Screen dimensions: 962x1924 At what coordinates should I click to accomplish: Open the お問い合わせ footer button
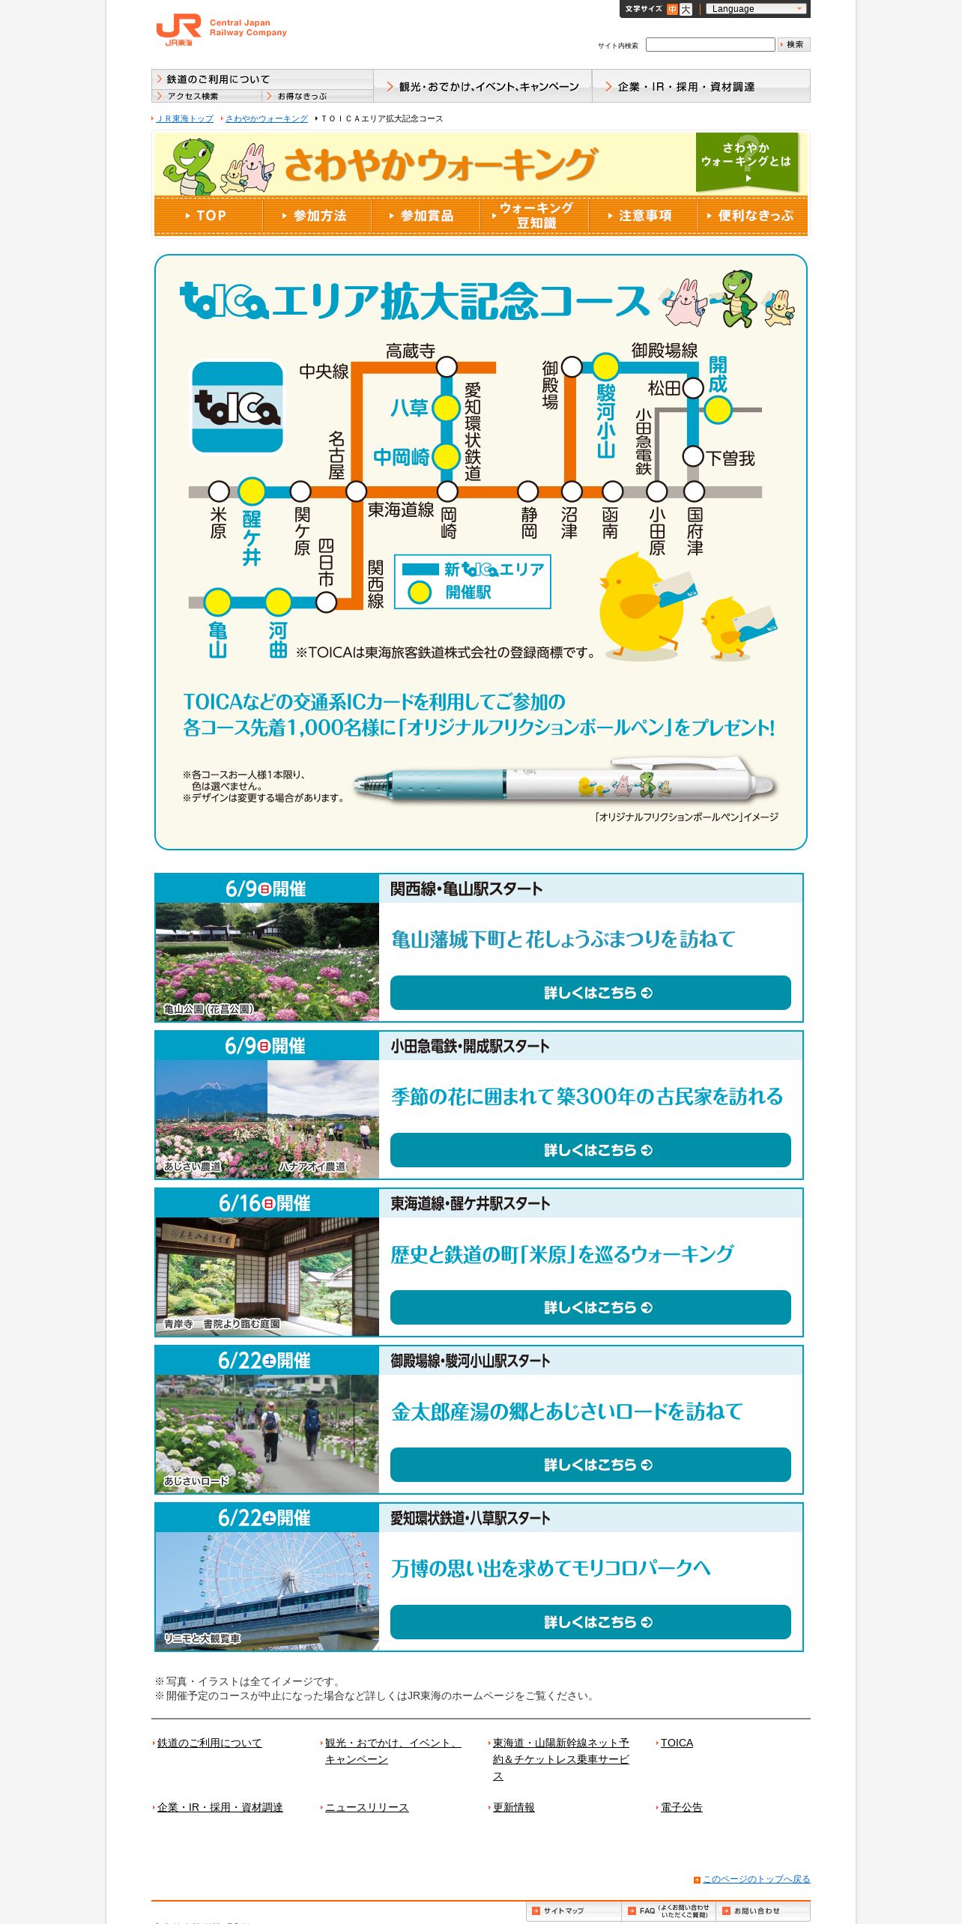click(x=763, y=1911)
